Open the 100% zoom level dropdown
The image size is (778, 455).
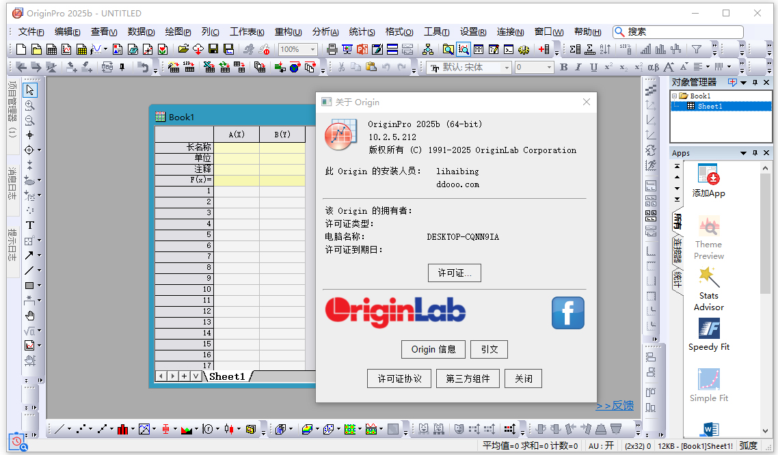point(314,49)
